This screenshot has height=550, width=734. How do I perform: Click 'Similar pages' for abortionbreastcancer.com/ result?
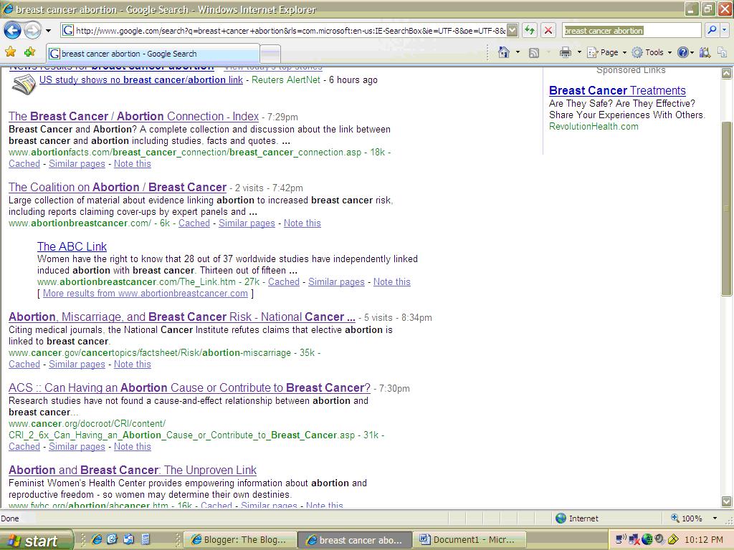click(x=247, y=223)
